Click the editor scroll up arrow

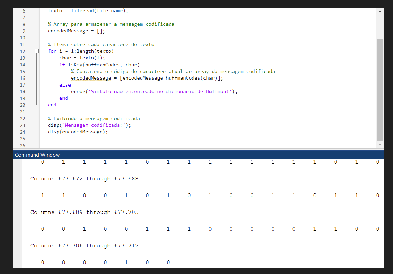[x=380, y=11]
